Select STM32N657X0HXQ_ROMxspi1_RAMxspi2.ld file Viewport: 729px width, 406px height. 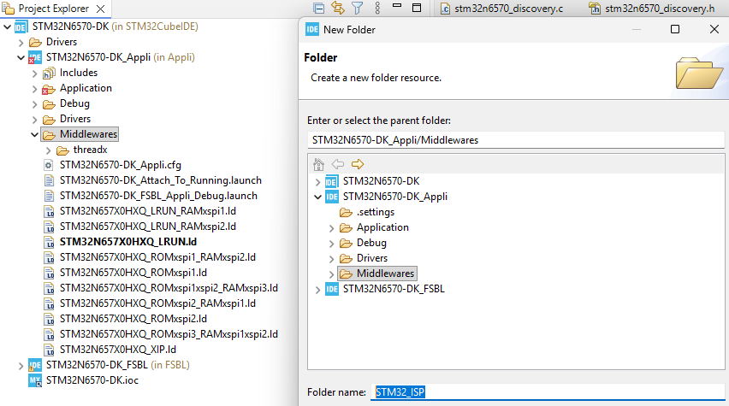pyautogui.click(x=157, y=257)
